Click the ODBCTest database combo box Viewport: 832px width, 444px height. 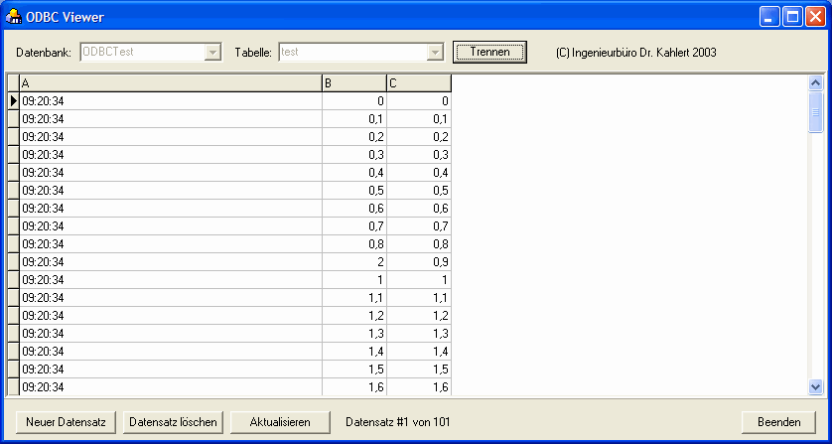pyautogui.click(x=151, y=52)
